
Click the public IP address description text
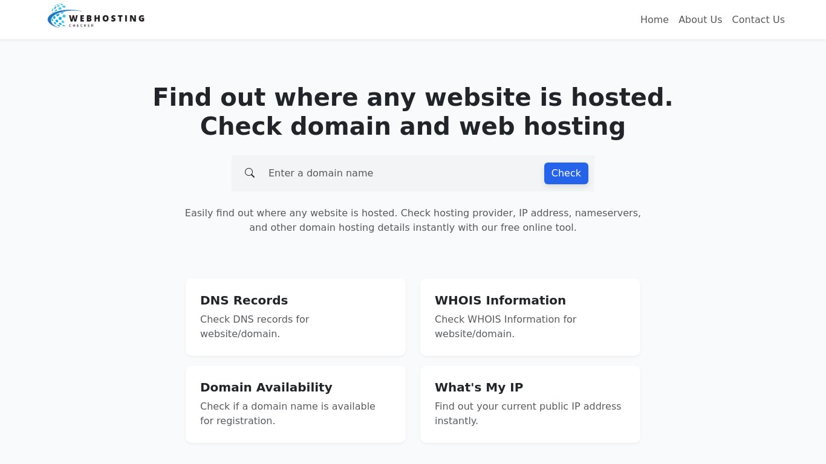[x=528, y=413]
